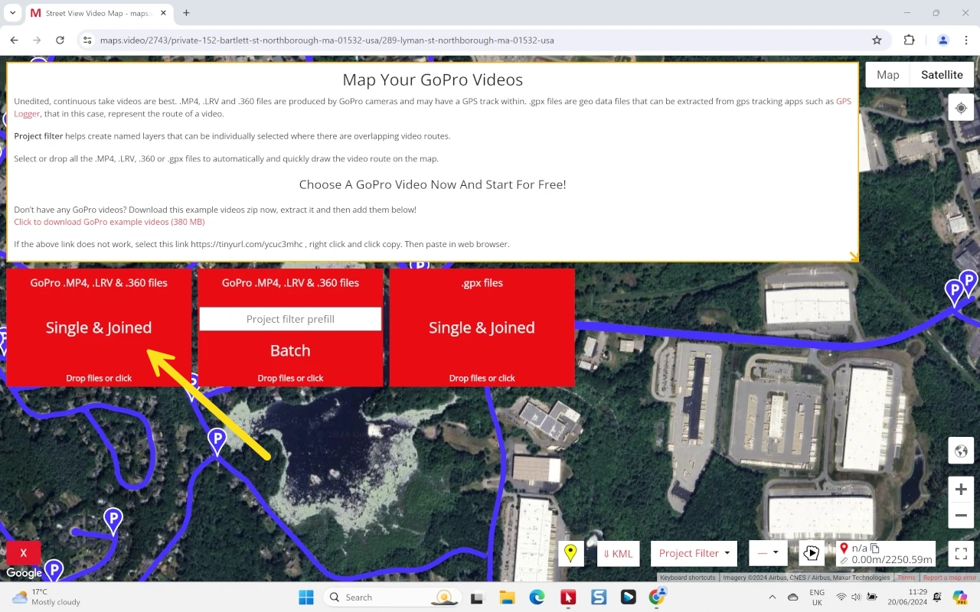Center map on my location icon
The image size is (980, 612).
961,108
